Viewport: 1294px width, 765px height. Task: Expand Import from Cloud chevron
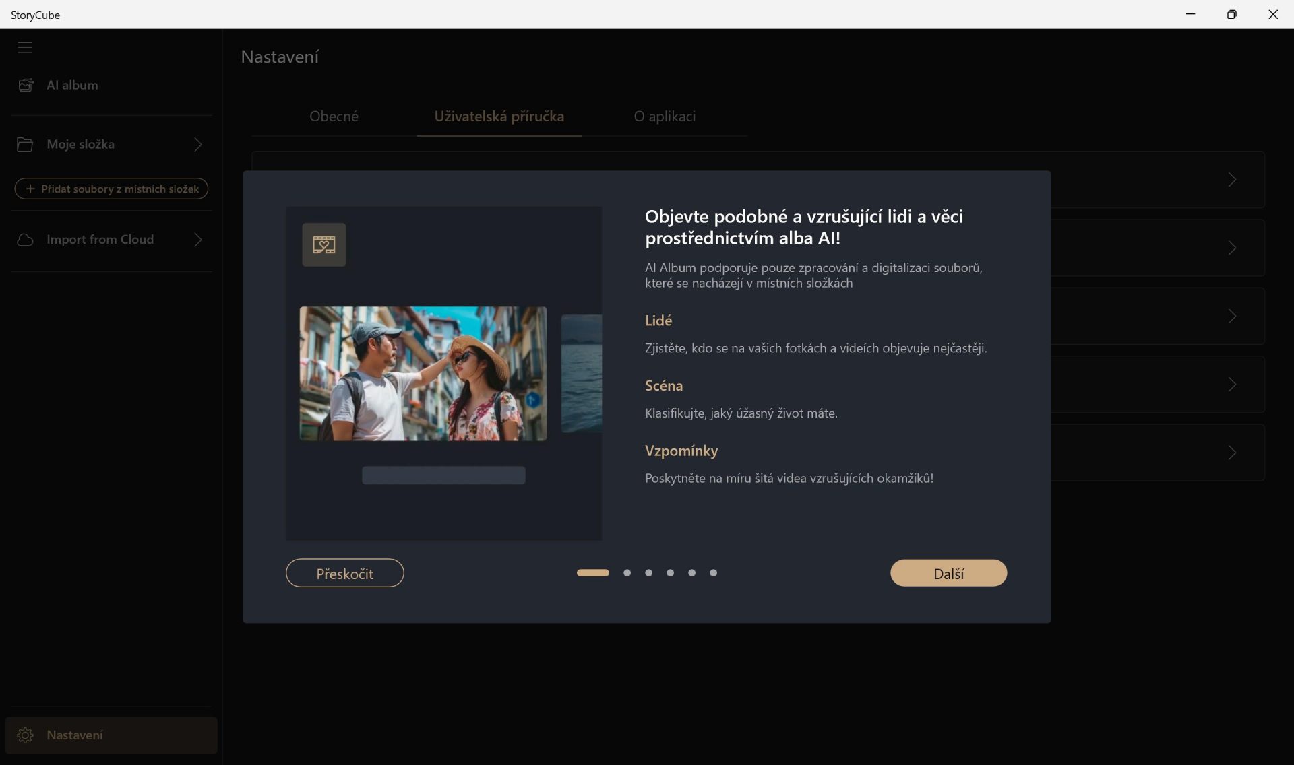198,240
